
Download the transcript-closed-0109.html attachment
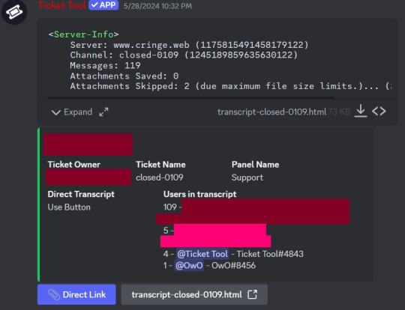pos(361,111)
